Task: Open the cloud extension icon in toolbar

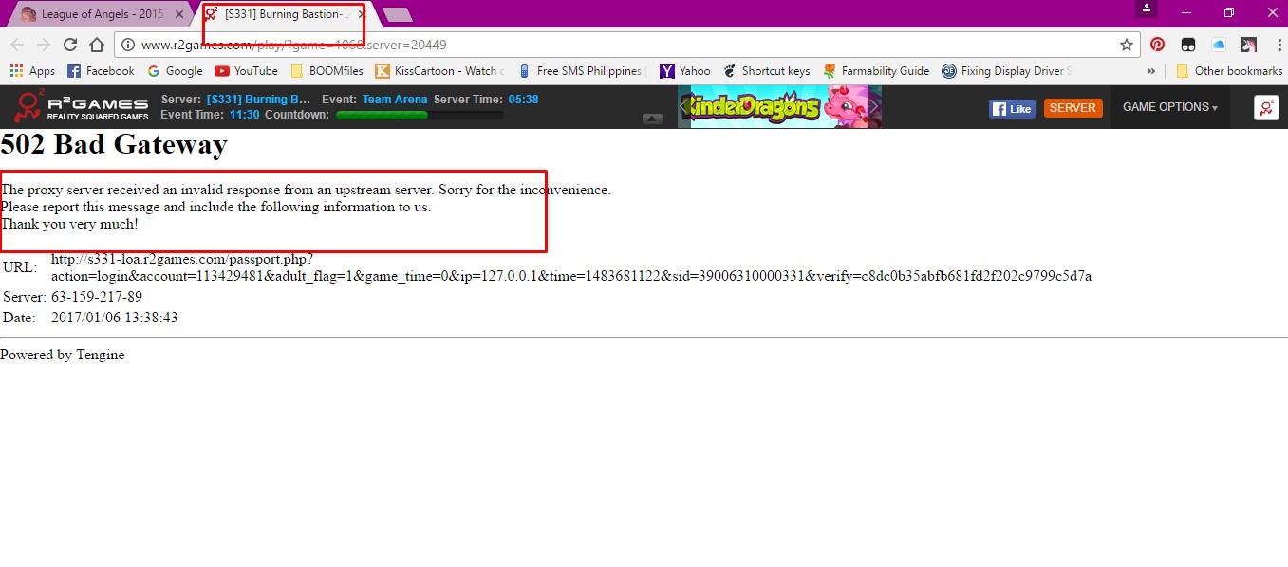Action: pyautogui.click(x=1219, y=45)
